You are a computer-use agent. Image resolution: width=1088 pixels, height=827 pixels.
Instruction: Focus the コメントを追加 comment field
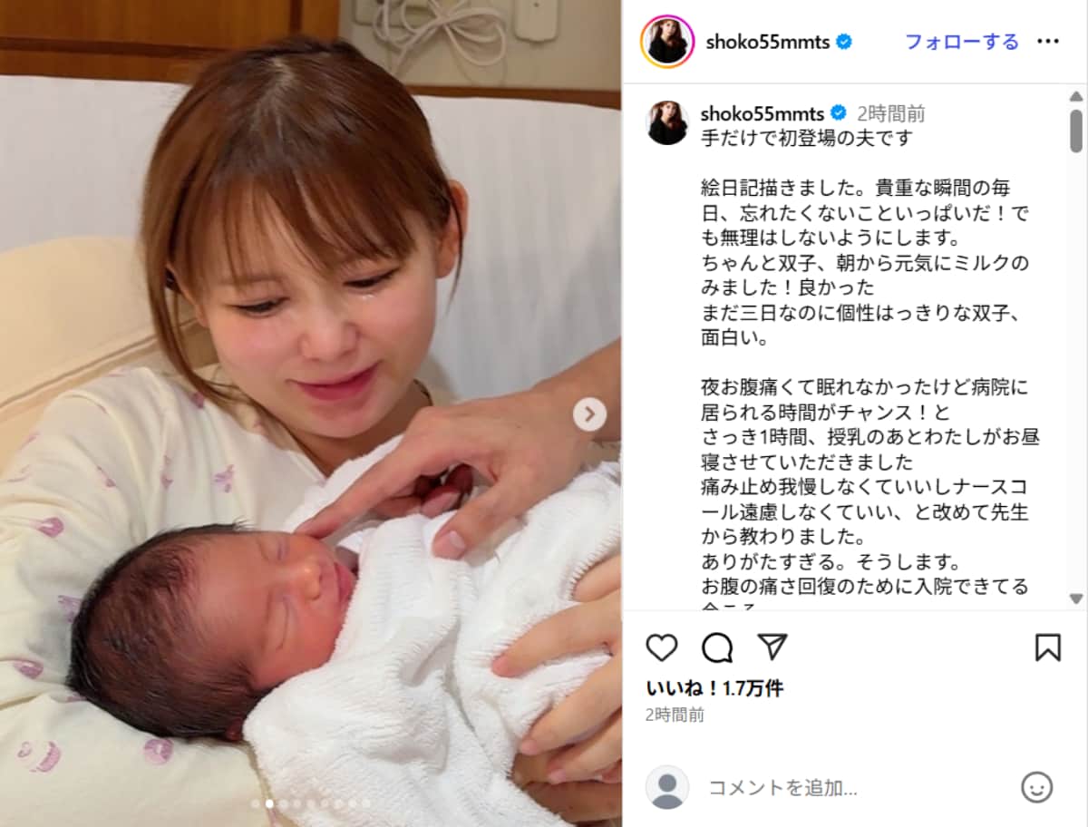click(x=857, y=786)
